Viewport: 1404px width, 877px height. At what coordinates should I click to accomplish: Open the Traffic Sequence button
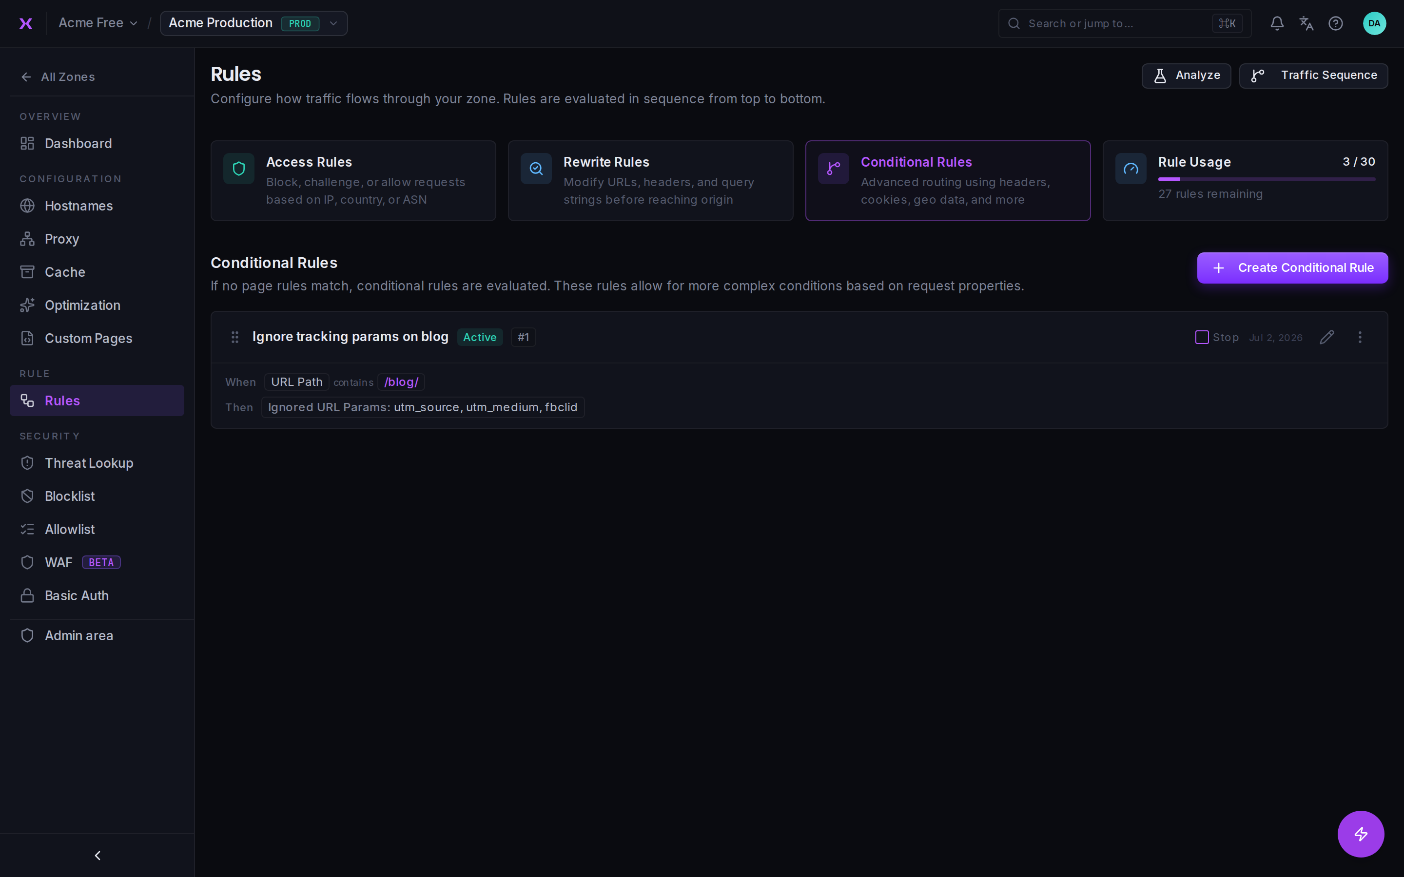point(1313,76)
